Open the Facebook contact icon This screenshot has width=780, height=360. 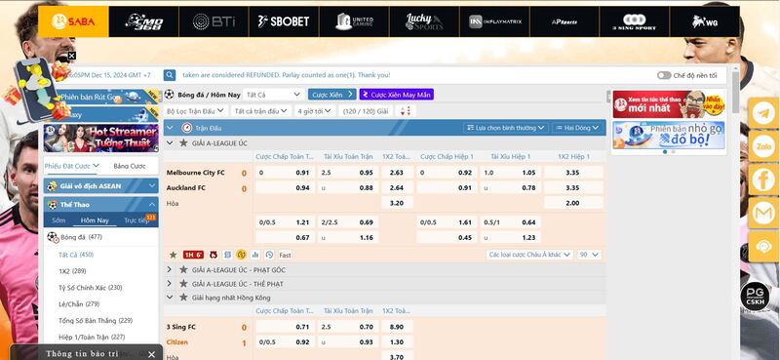763,180
